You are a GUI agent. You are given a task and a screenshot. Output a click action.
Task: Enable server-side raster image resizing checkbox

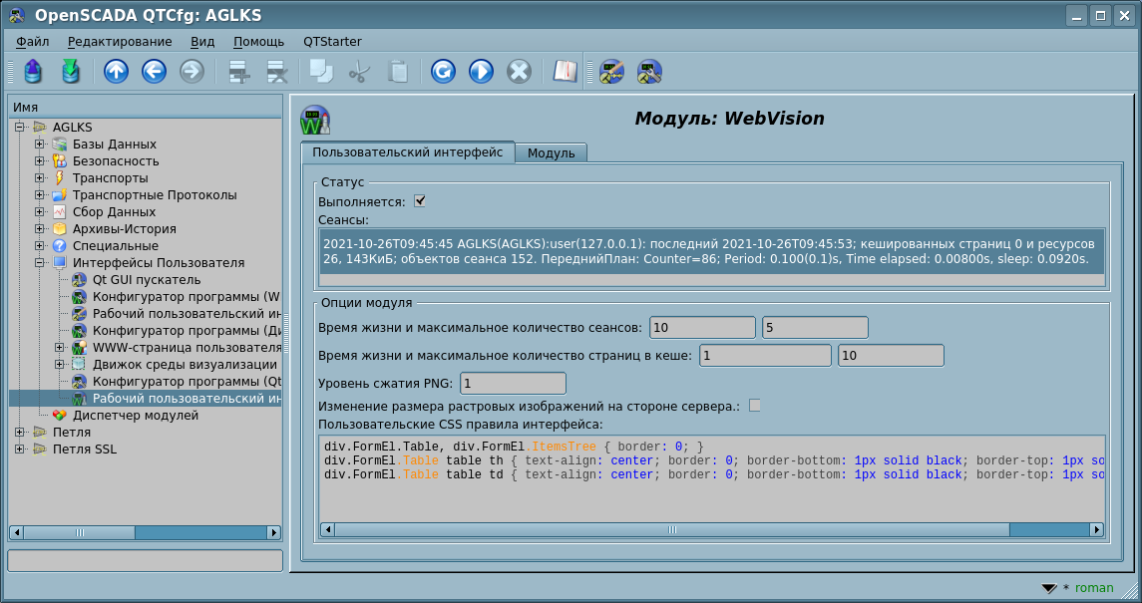point(755,406)
